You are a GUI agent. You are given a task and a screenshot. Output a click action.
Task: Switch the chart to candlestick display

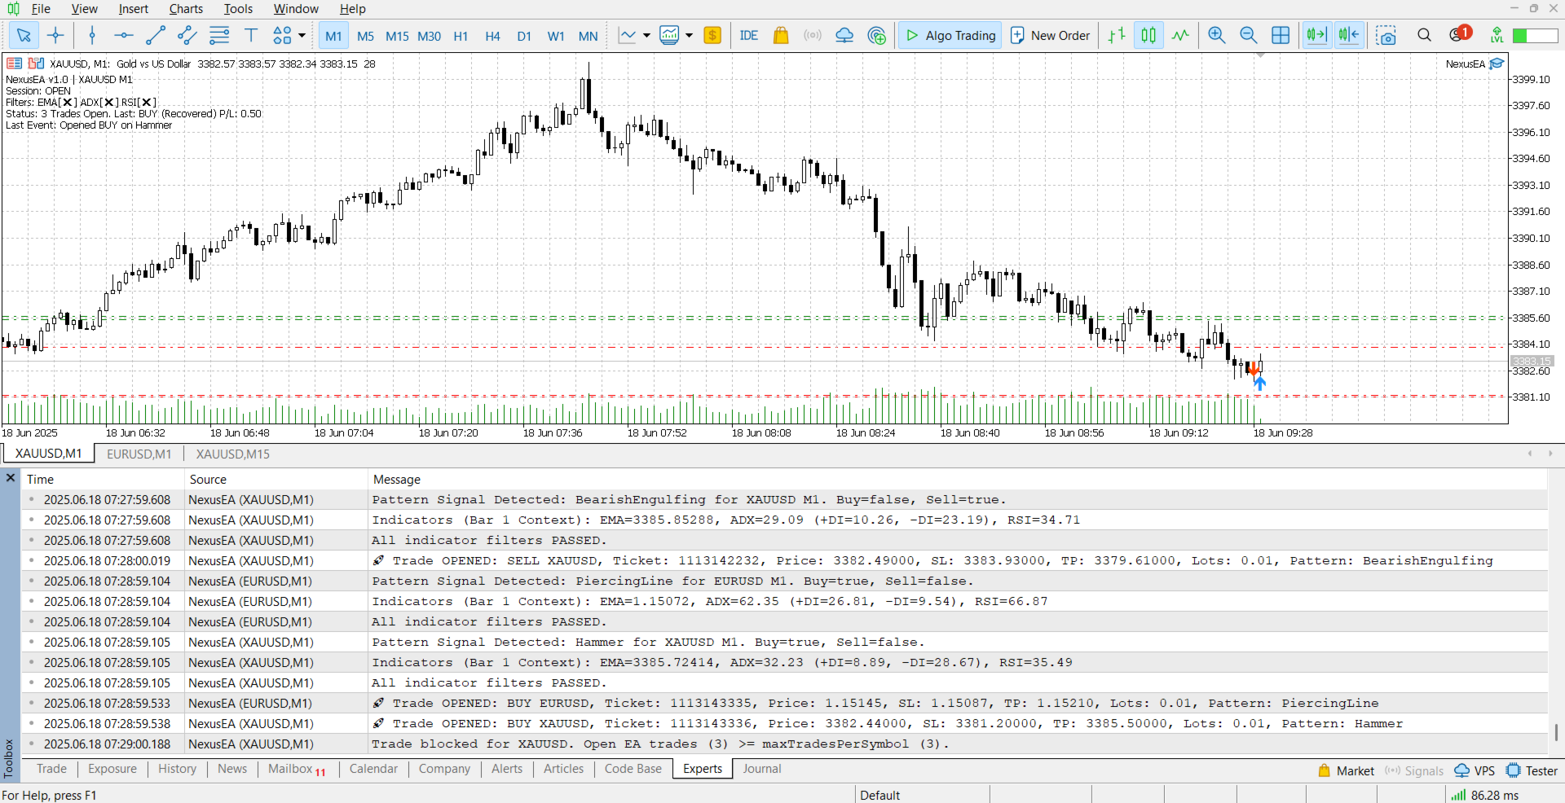point(1148,36)
